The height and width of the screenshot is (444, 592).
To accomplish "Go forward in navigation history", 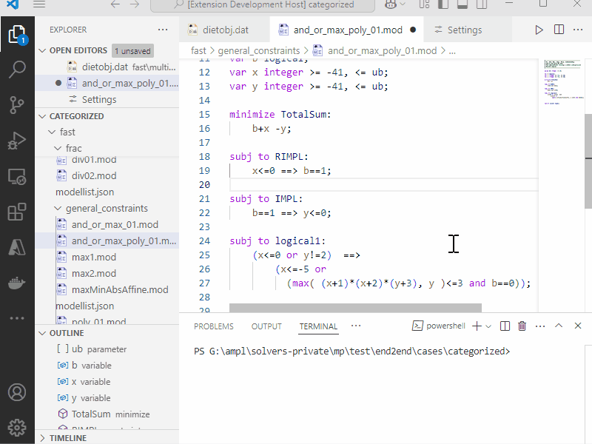I will click(135, 4).
